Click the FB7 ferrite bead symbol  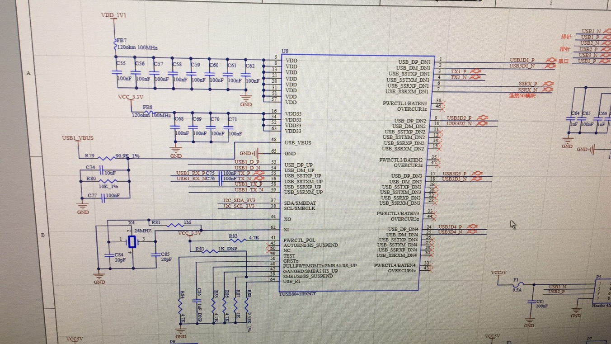coord(116,44)
